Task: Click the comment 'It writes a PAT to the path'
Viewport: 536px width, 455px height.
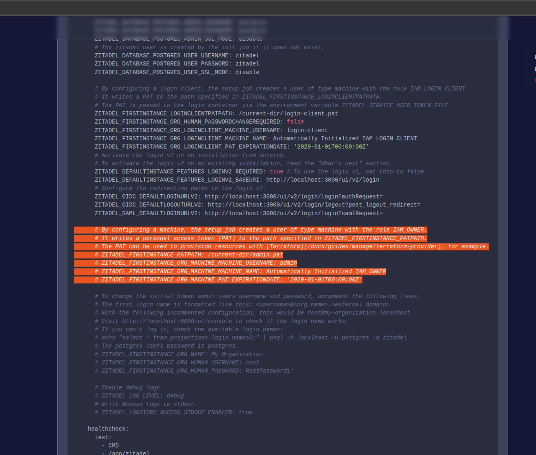Action: click(x=238, y=97)
